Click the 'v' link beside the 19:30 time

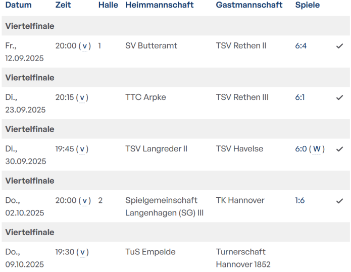coord(83,252)
